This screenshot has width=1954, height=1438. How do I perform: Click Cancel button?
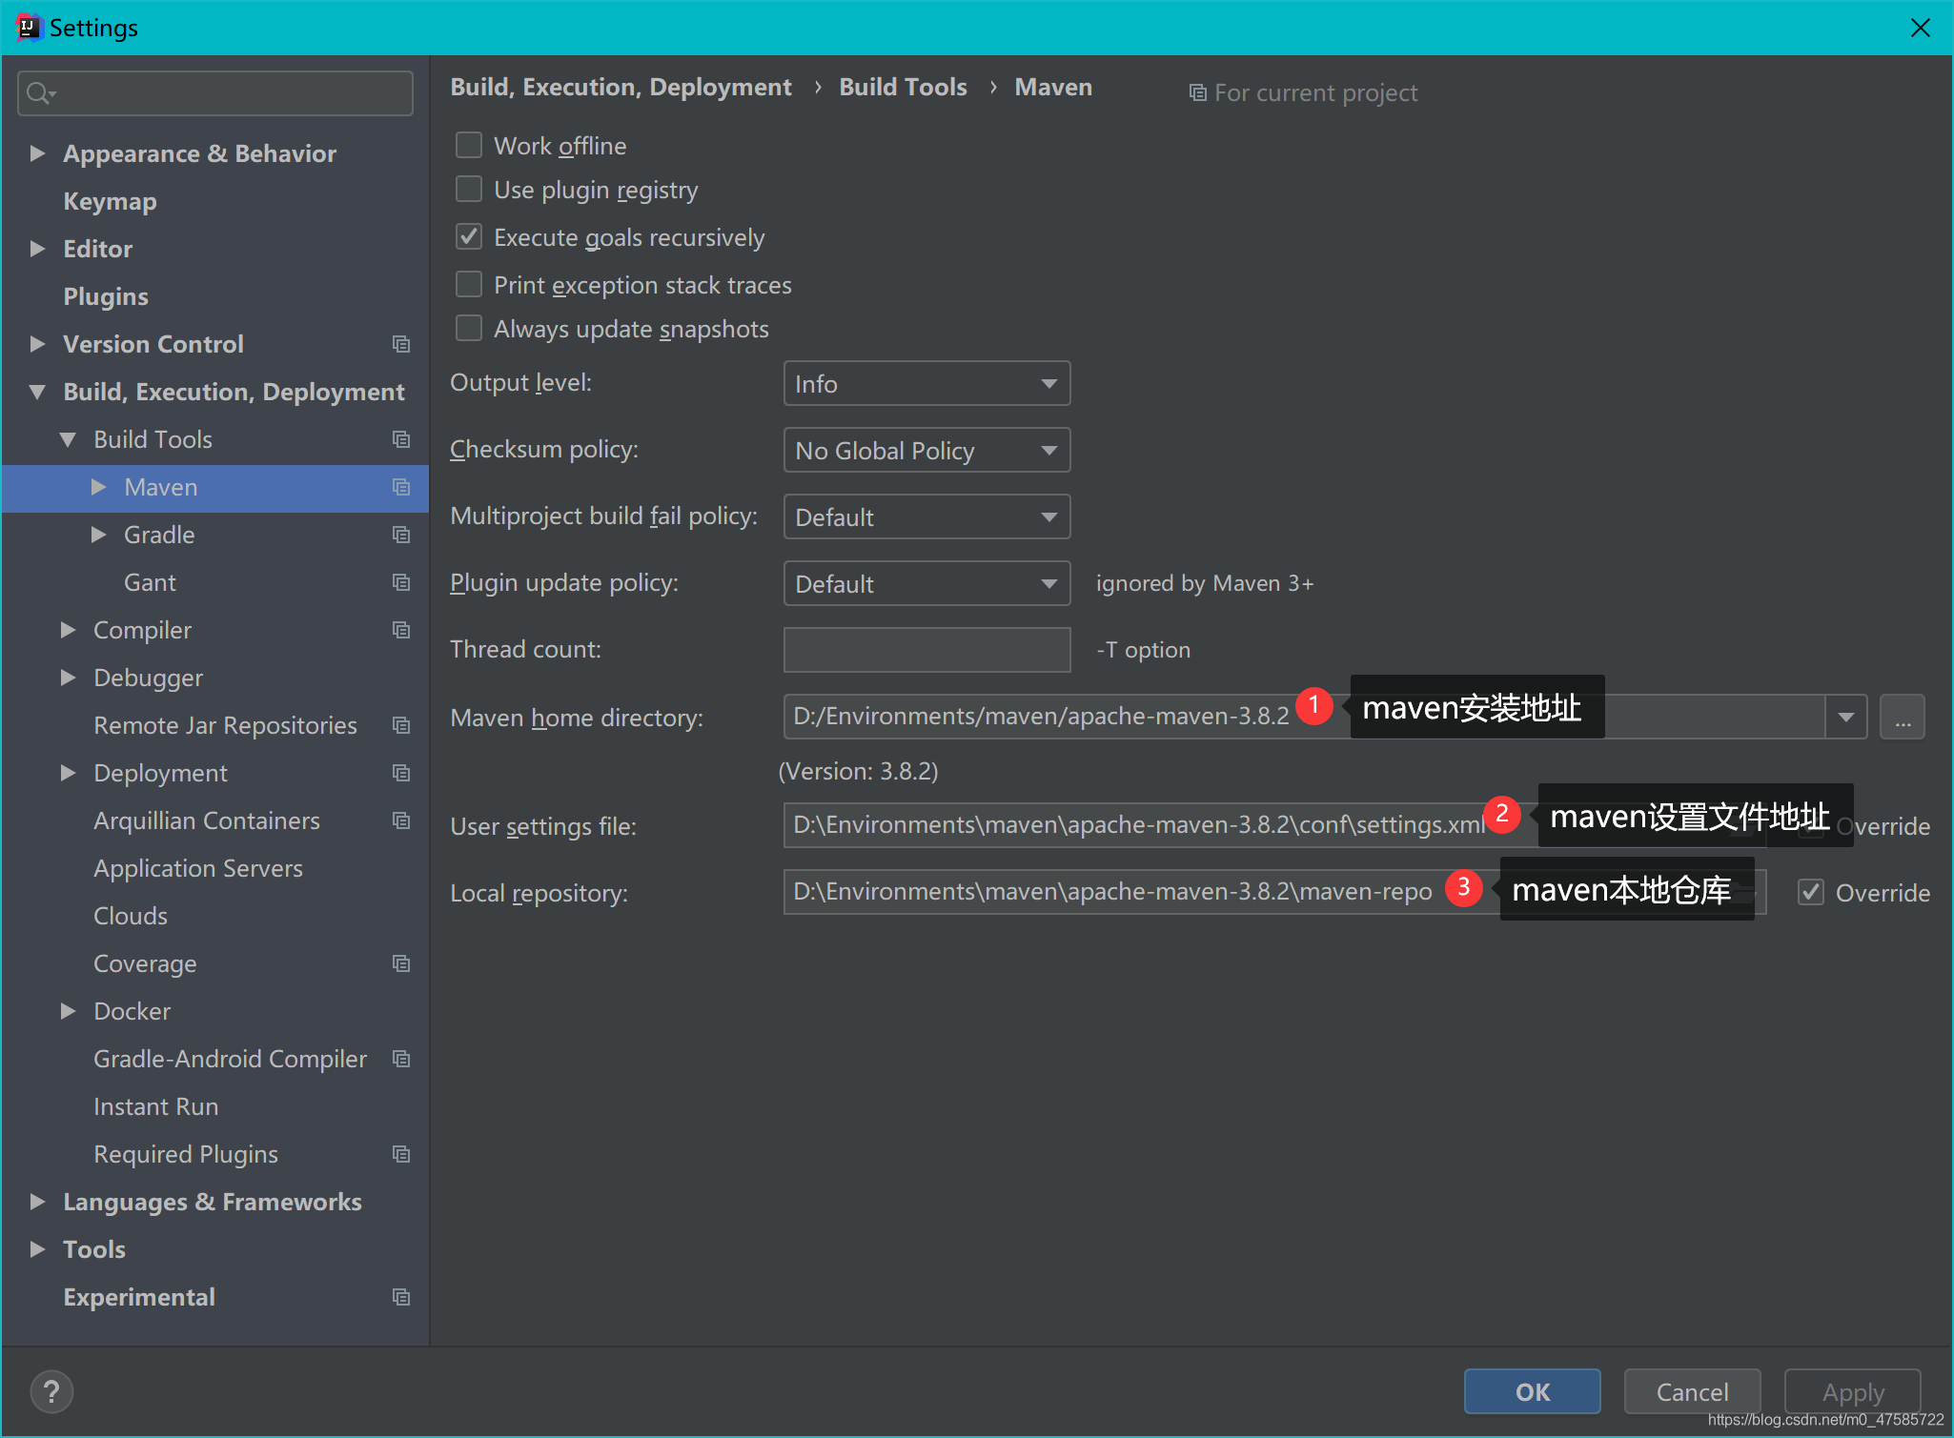(1692, 1391)
